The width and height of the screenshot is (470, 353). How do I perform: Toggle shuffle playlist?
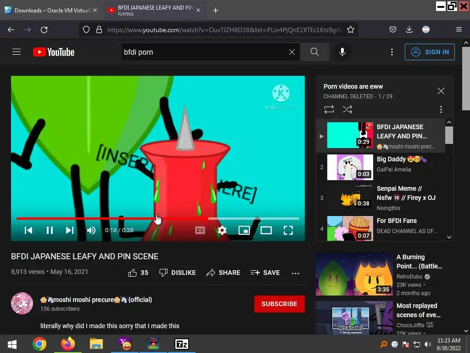click(x=347, y=109)
